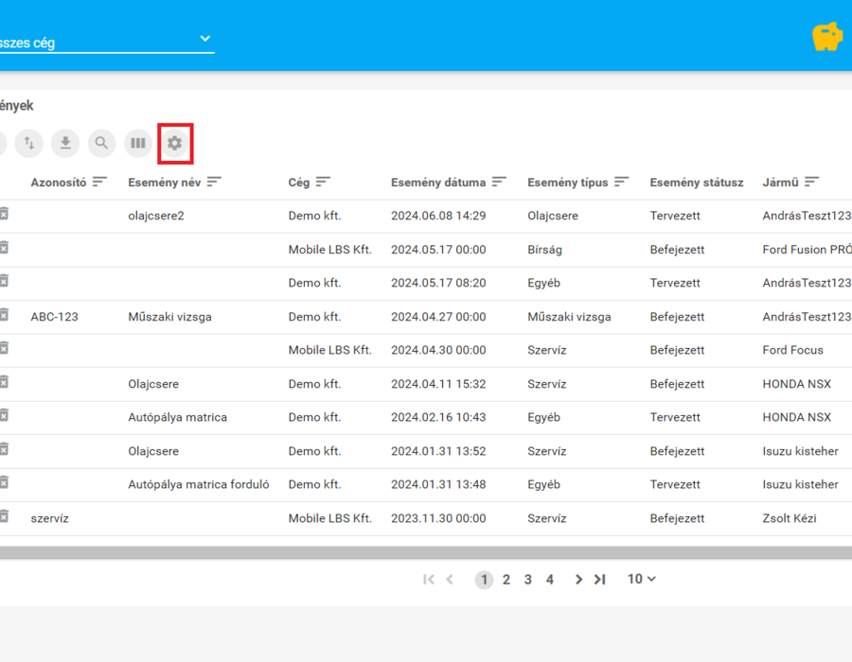Sort by Esemény dátuma column icon

point(499,182)
